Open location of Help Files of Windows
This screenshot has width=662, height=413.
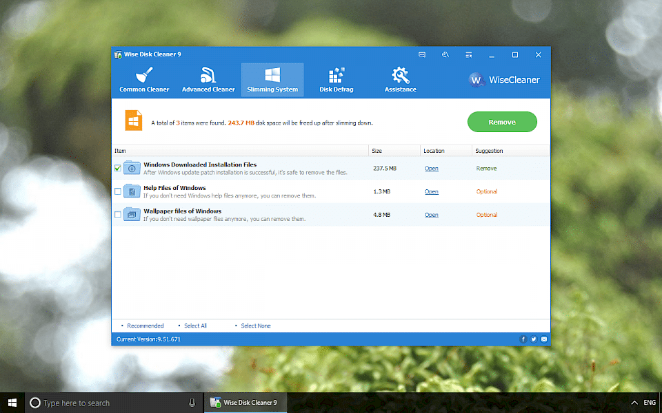pos(431,191)
